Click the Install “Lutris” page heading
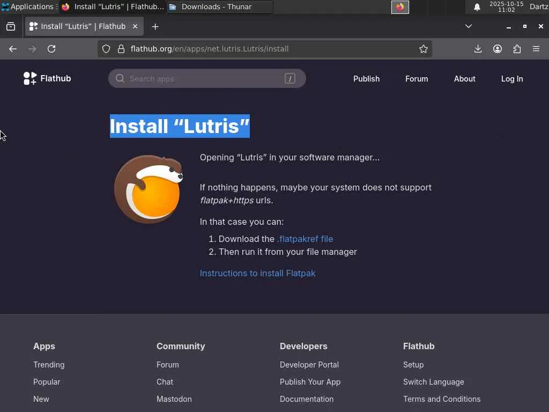This screenshot has width=549, height=412. tap(180, 126)
